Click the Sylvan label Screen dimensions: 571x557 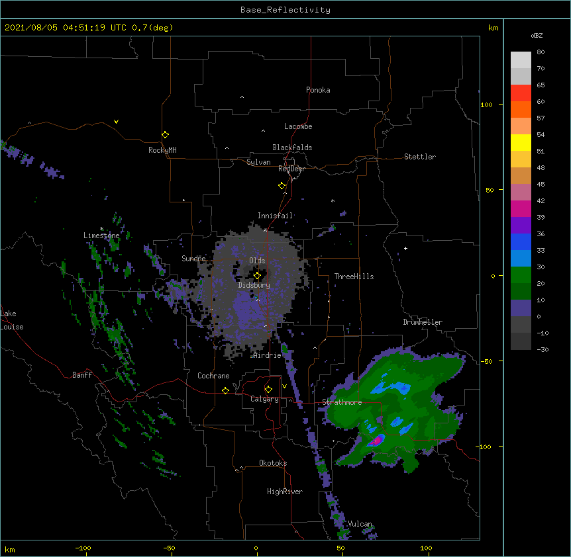(258, 162)
